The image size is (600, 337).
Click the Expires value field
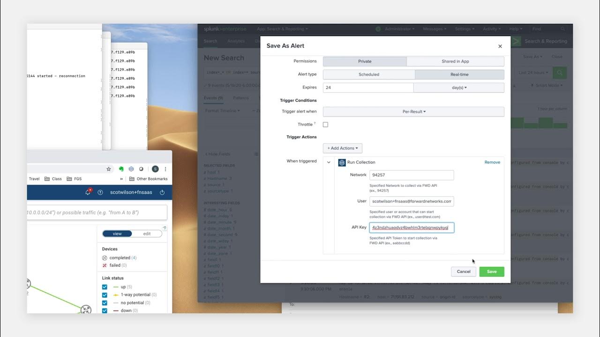click(x=368, y=88)
